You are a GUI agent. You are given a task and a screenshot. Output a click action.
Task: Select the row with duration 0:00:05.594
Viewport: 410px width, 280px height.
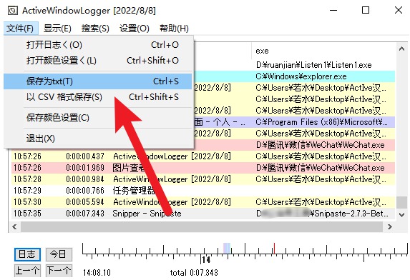[x=203, y=202]
